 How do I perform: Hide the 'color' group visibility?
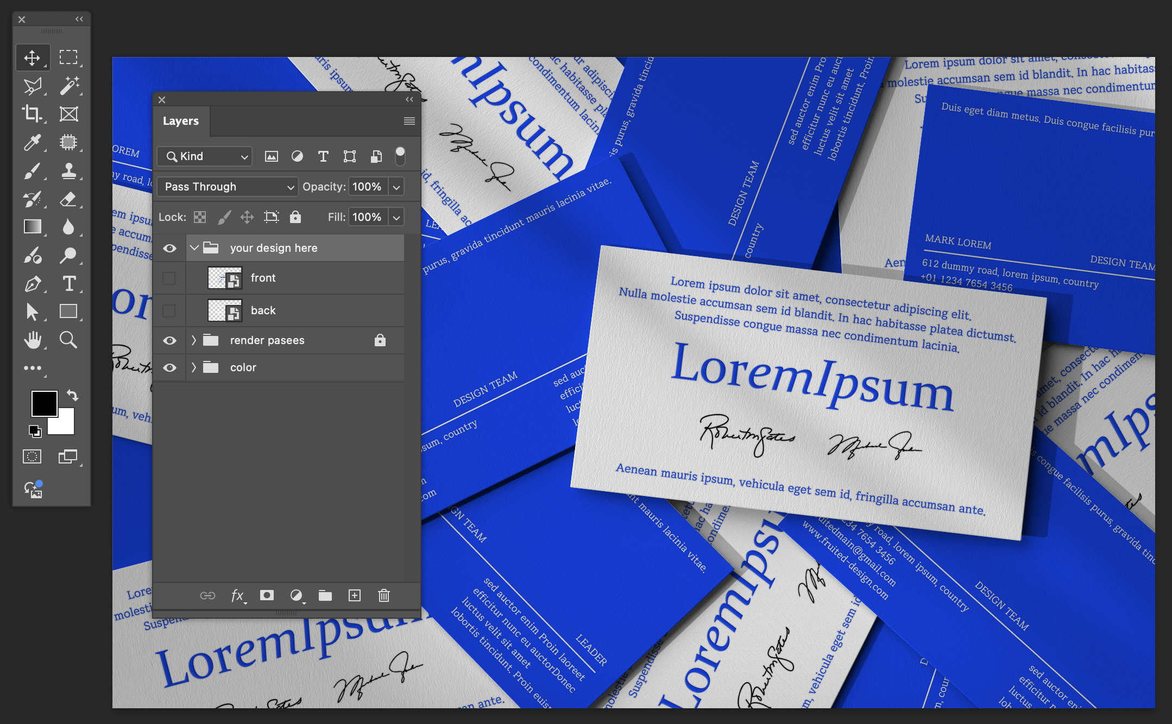pyautogui.click(x=169, y=367)
